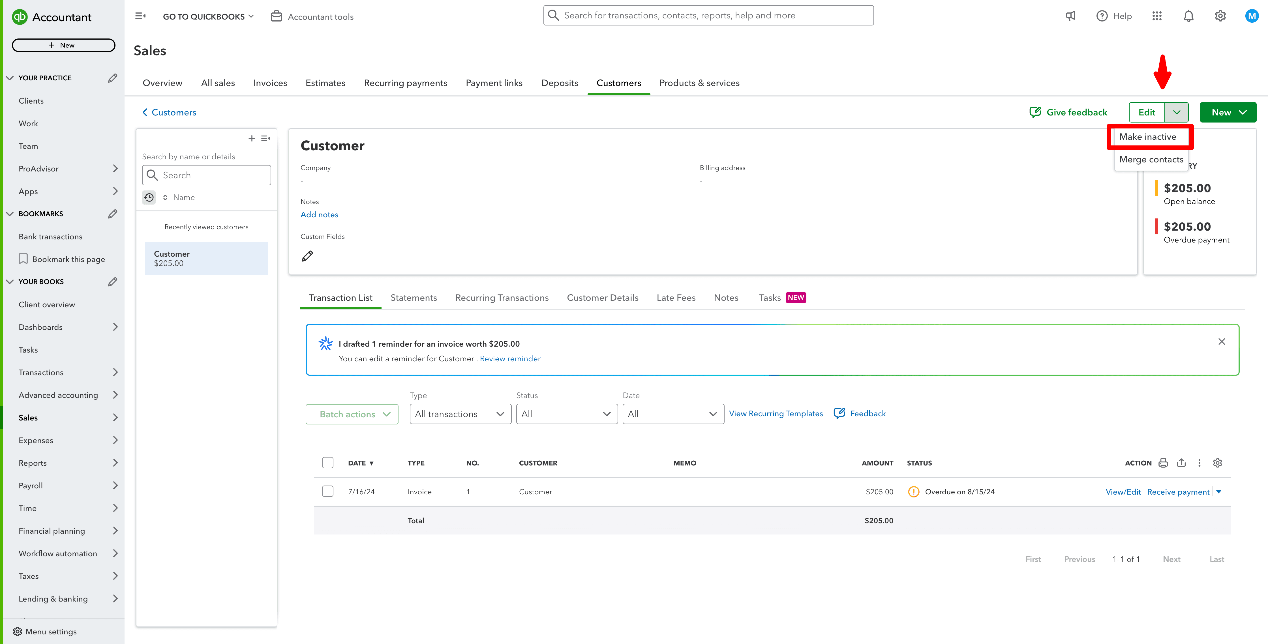Switch to Products & services tab
This screenshot has height=644, width=1268.
coord(699,83)
